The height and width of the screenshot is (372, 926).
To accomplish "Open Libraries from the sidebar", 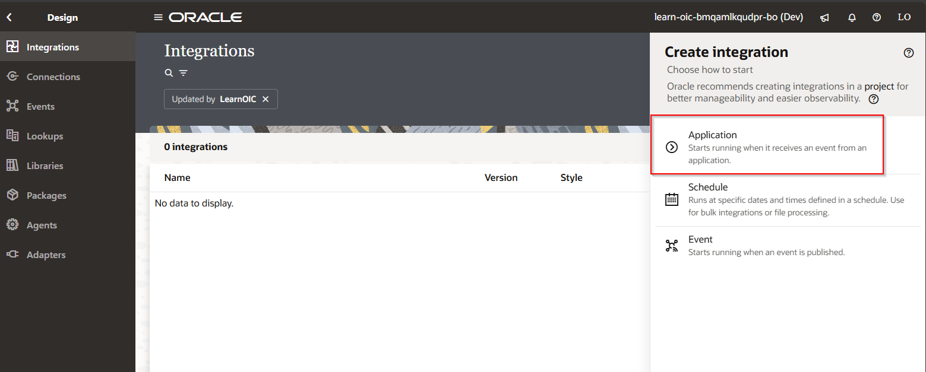I will (x=45, y=166).
